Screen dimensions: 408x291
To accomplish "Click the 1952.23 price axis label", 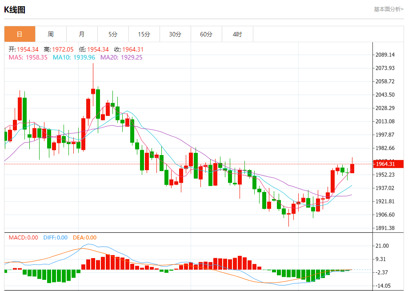I will pos(385,175).
